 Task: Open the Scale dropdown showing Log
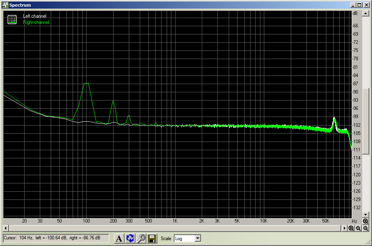click(x=187, y=239)
